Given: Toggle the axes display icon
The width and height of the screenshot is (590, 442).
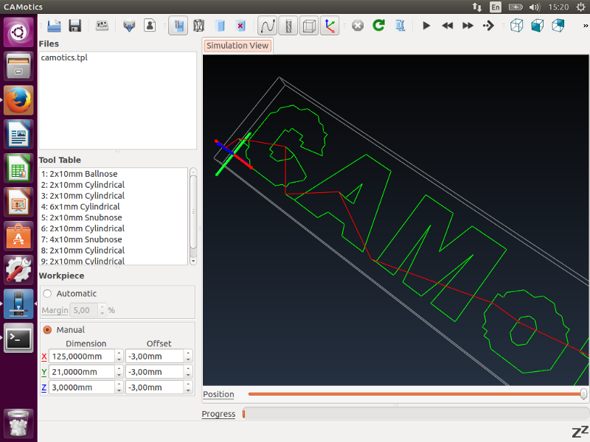Looking at the screenshot, I should click(x=330, y=26).
